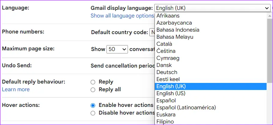273x125 pixels.
Task: Select the highlighted English (UK) option
Action: coord(171,86)
